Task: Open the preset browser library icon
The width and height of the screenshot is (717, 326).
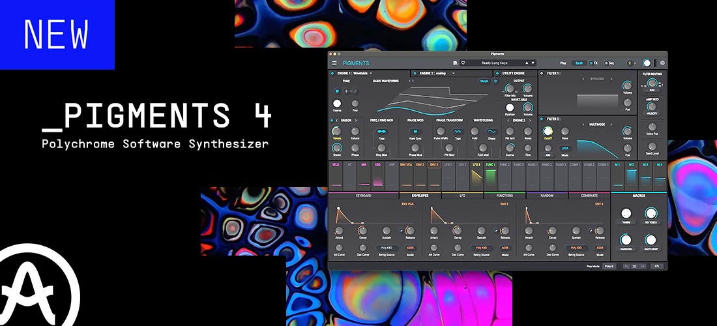Action: [455, 63]
